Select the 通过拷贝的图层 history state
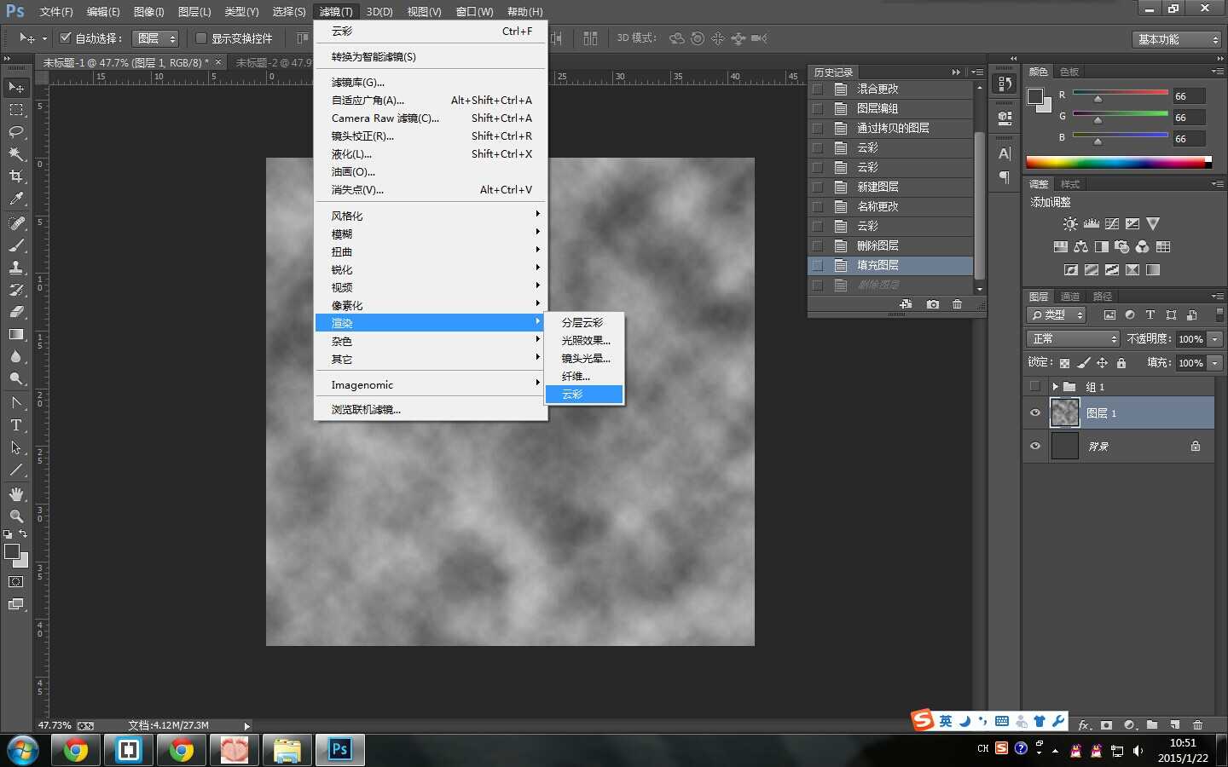The height and width of the screenshot is (767, 1228). pyautogui.click(x=889, y=128)
